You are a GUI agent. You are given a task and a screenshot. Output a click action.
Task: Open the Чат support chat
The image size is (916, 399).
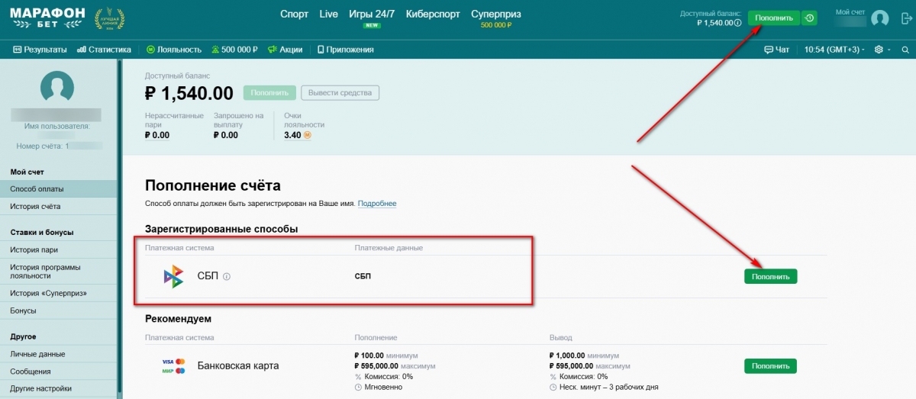(x=776, y=50)
